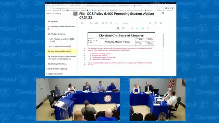
Task: Click the sidebar search magnifier button
Action: click(75, 14)
